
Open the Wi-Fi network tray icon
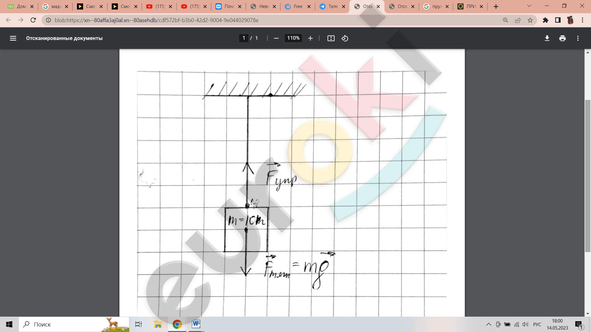click(517, 324)
